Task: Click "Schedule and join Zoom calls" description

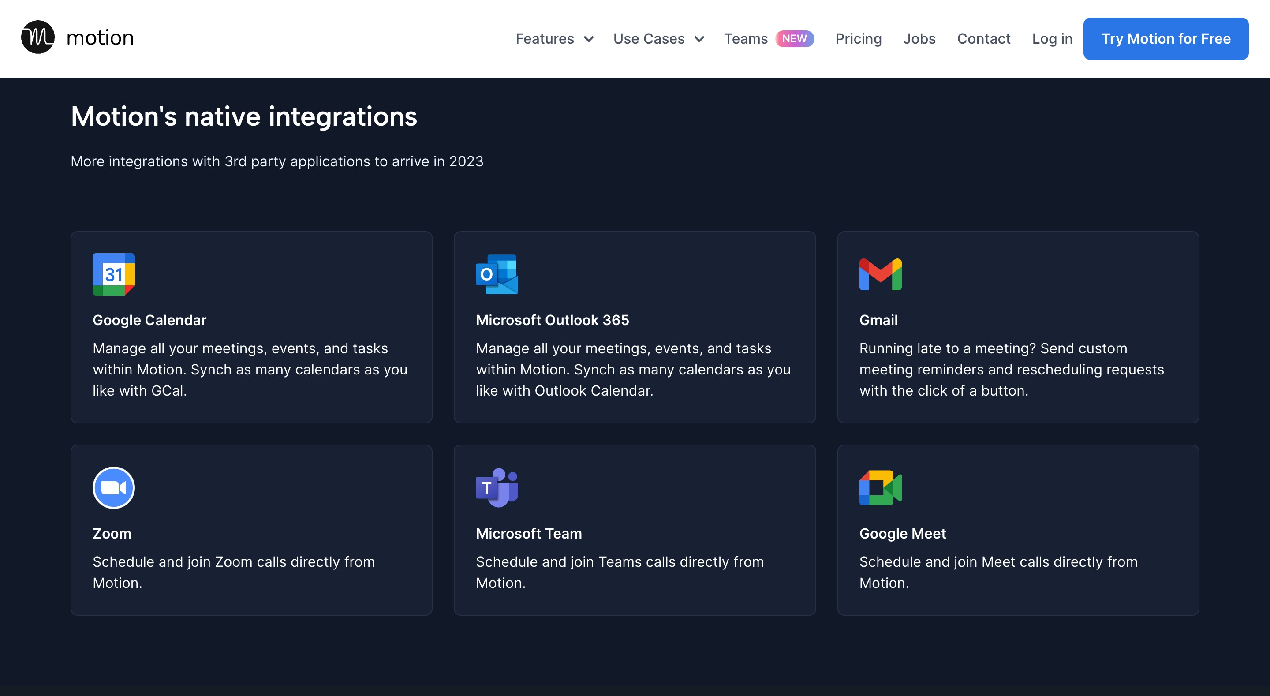Action: [x=234, y=572]
